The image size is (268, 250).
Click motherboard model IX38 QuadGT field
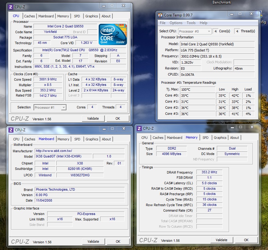[x=63, y=156]
